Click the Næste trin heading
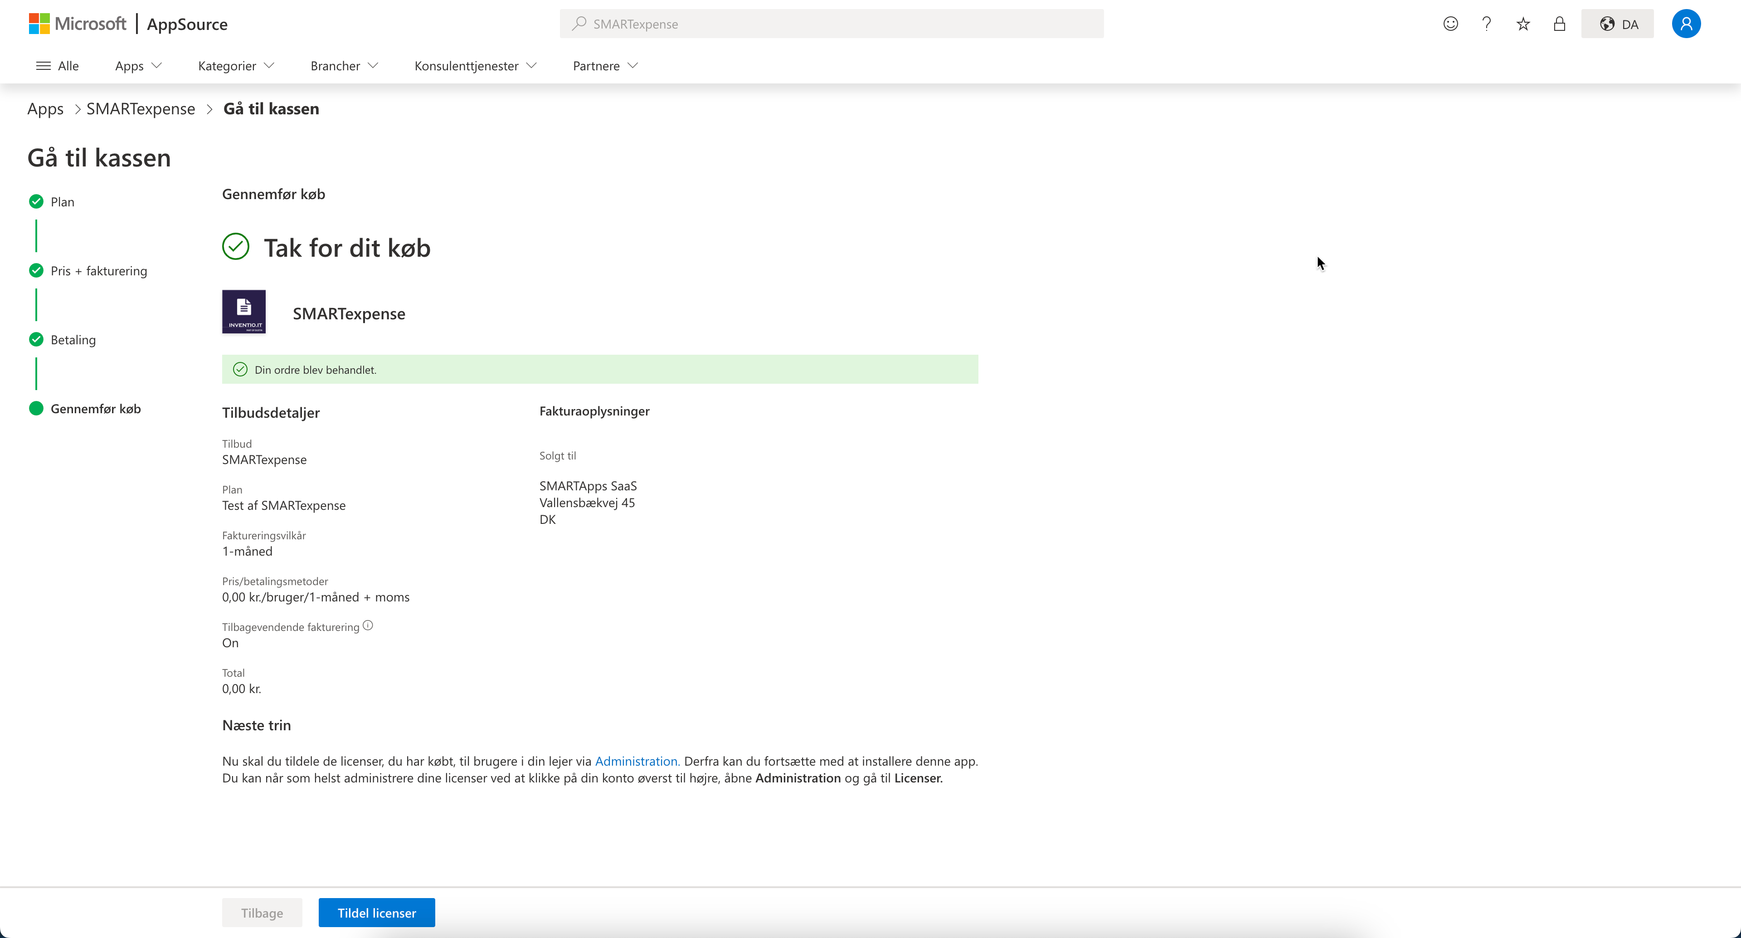The width and height of the screenshot is (1741, 938). (x=257, y=725)
